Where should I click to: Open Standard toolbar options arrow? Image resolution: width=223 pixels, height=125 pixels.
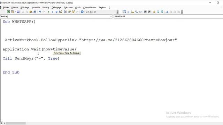[117, 12]
